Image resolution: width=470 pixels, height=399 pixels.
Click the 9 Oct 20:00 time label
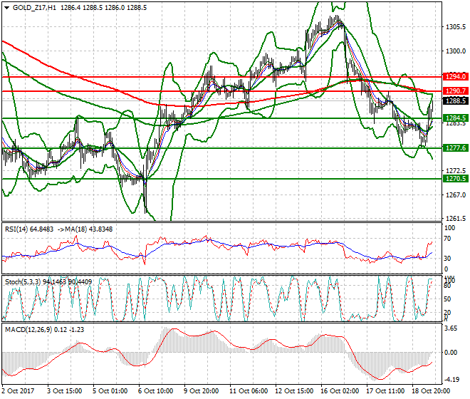[201, 391]
